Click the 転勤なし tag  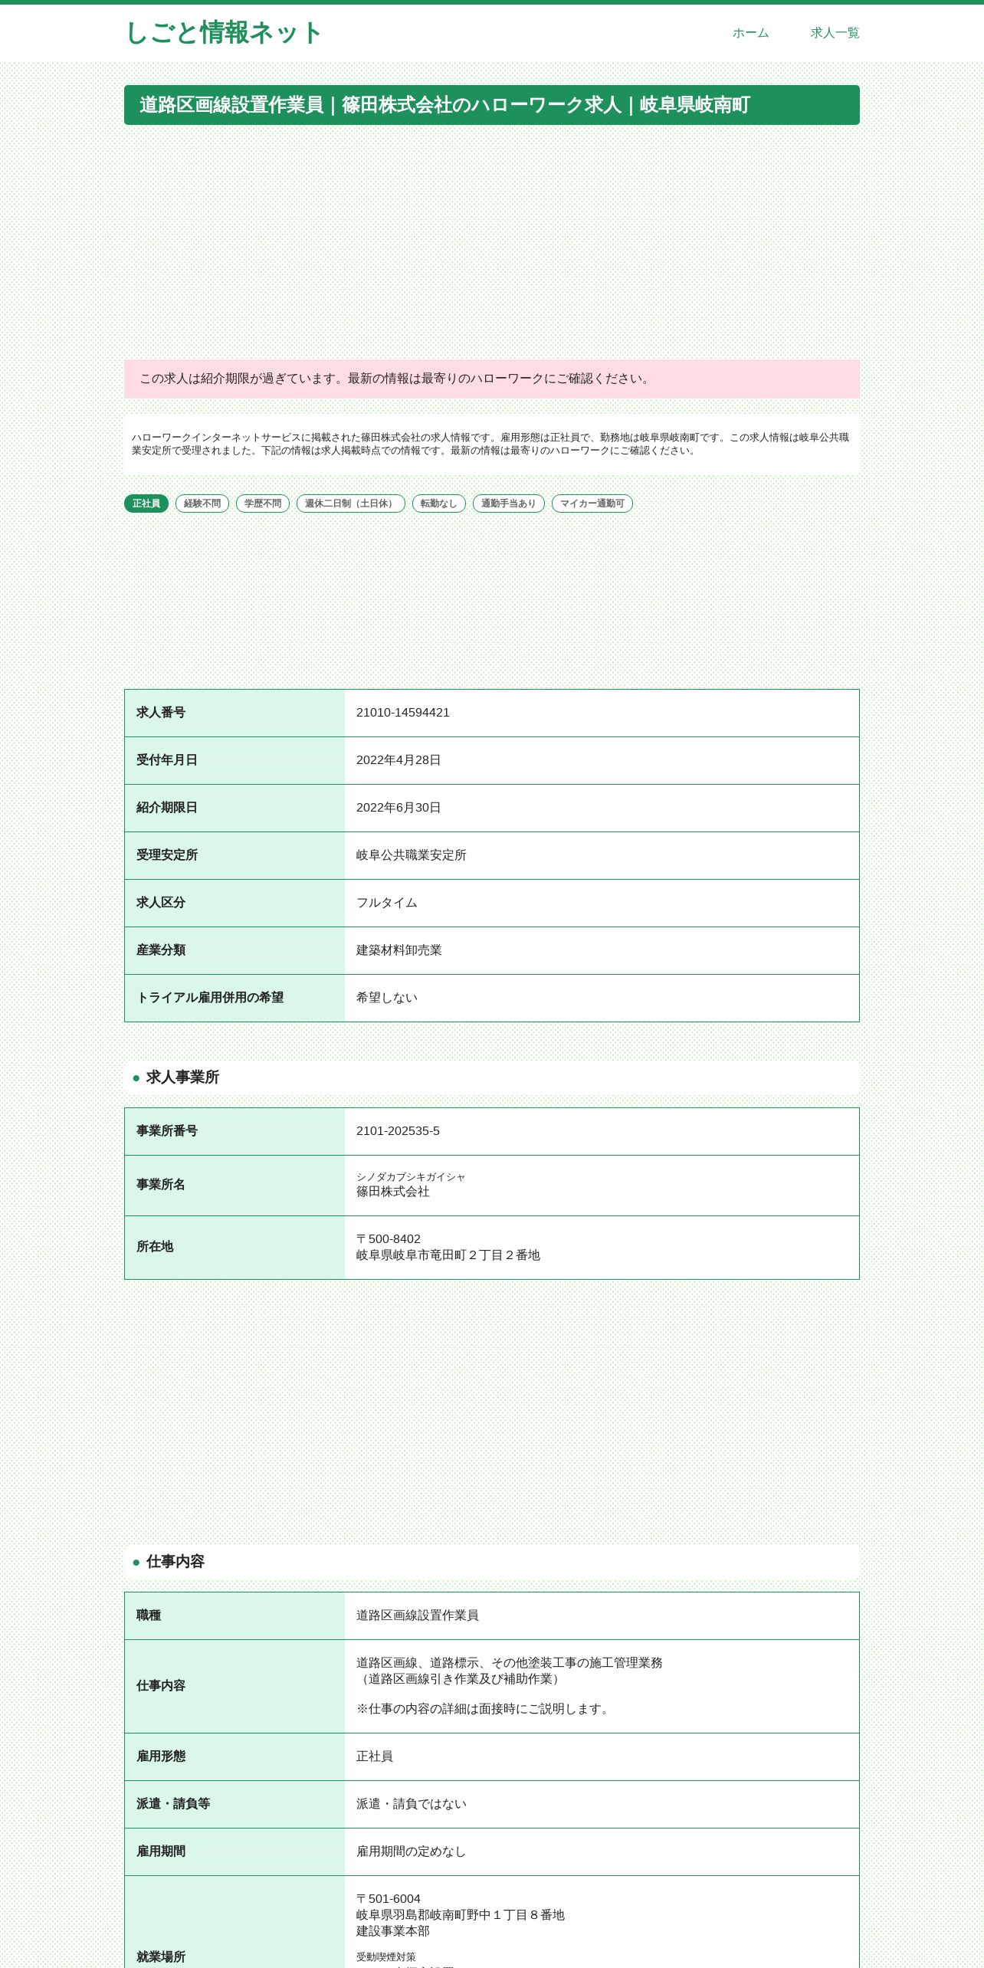pos(439,503)
